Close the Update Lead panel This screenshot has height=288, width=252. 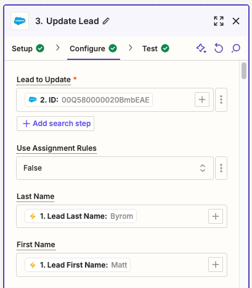coord(236,21)
